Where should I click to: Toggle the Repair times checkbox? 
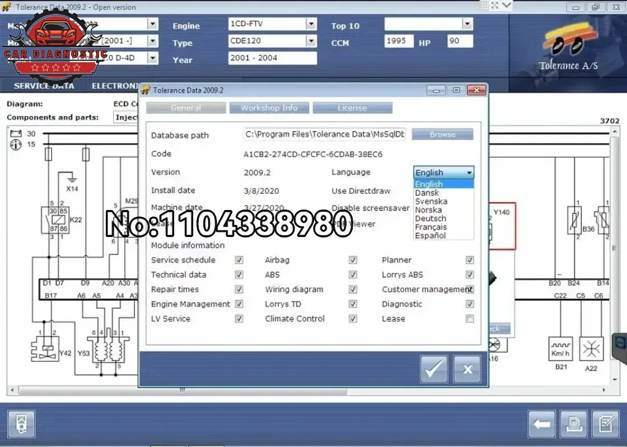tap(239, 289)
